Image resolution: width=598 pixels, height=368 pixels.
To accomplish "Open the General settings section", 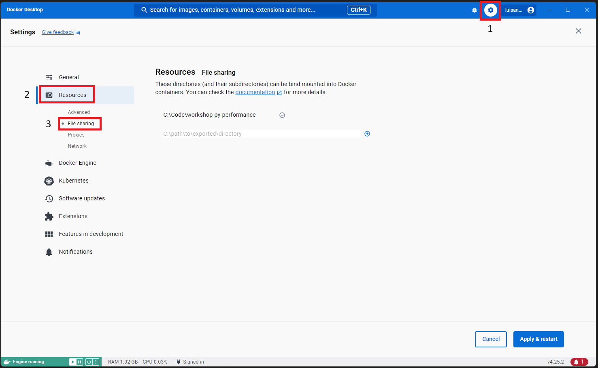I will tap(85, 77).
